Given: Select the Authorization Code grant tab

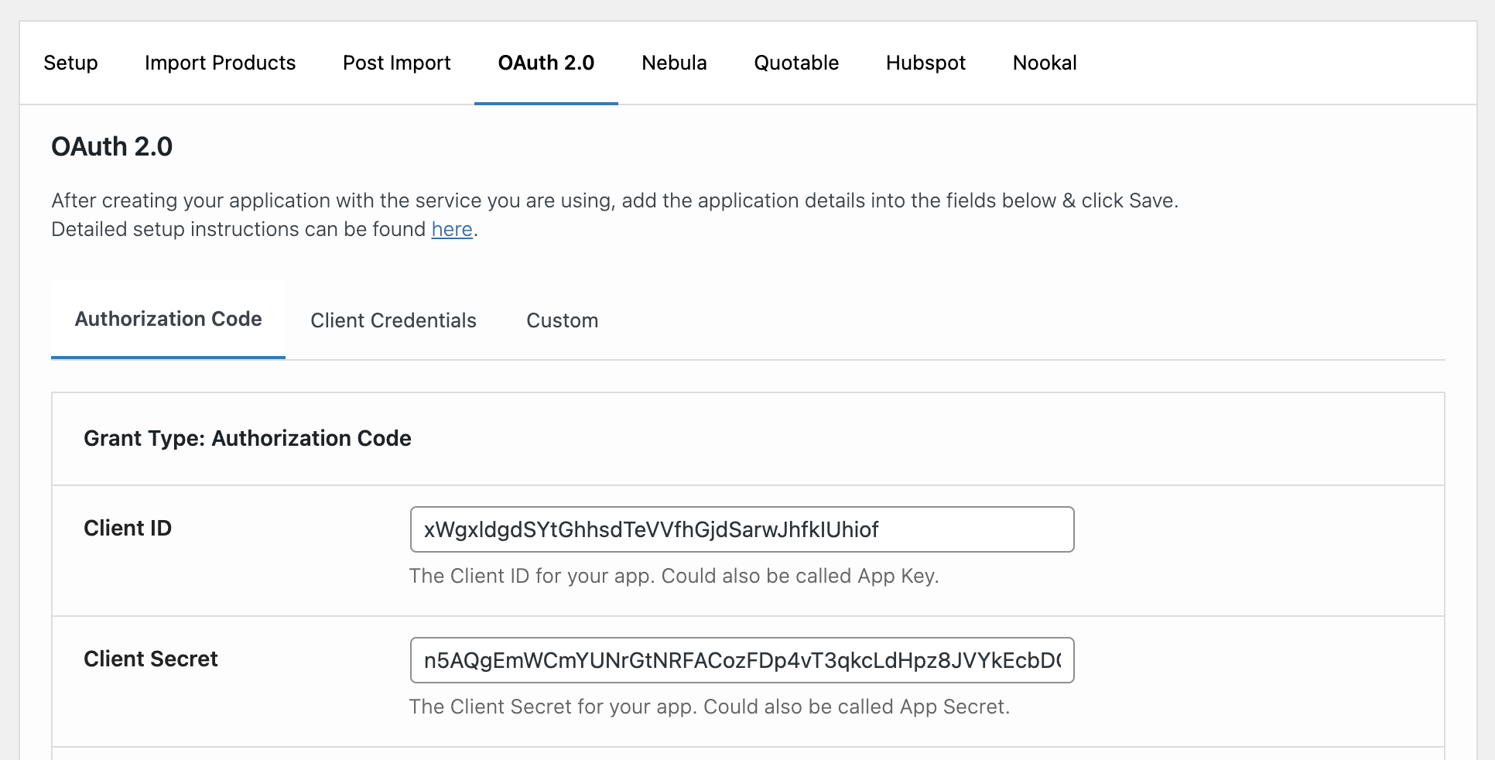Looking at the screenshot, I should click(x=168, y=320).
